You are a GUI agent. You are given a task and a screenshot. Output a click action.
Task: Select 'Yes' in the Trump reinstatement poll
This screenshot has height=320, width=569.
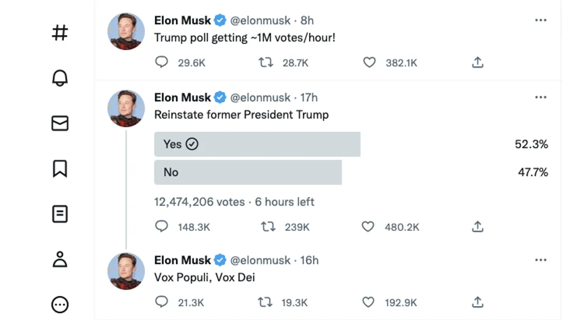click(257, 144)
